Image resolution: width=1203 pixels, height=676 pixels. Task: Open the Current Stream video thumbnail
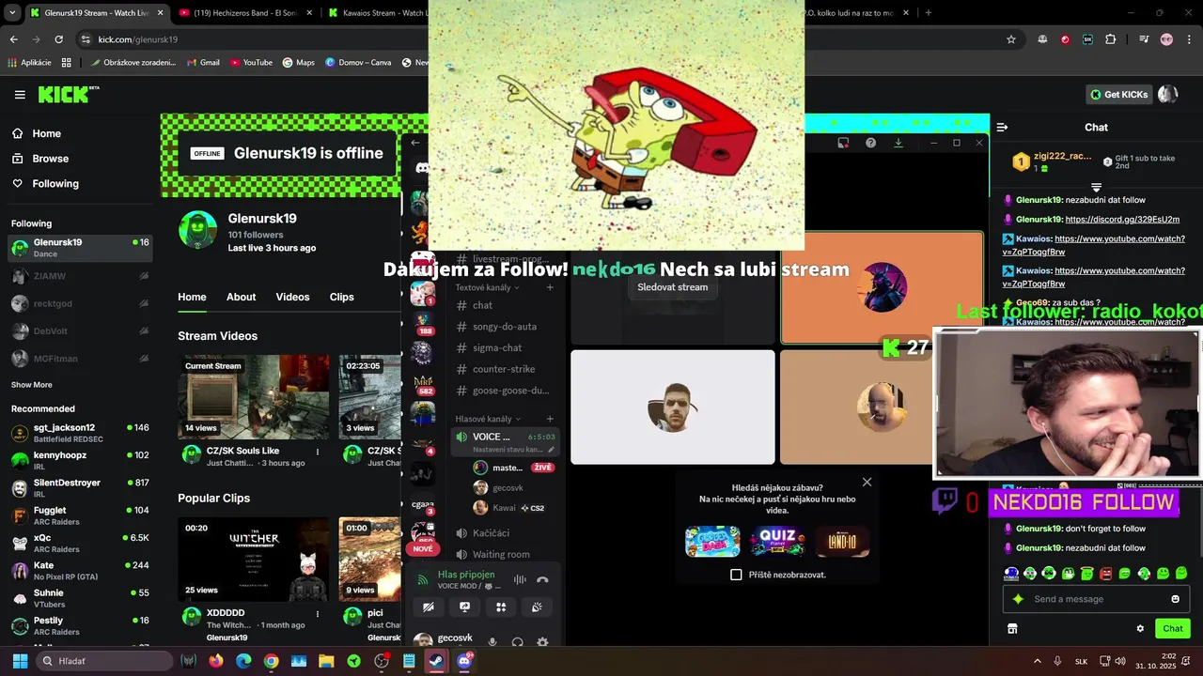pyautogui.click(x=254, y=396)
